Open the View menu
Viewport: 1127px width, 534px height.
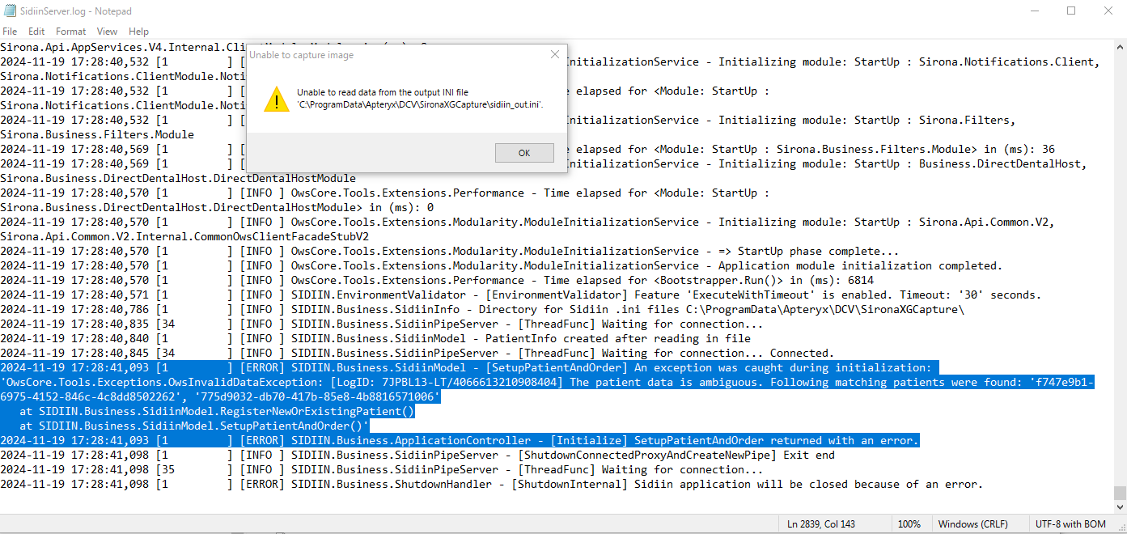[107, 32]
